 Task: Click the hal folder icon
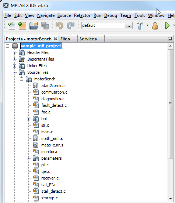pos(36,119)
